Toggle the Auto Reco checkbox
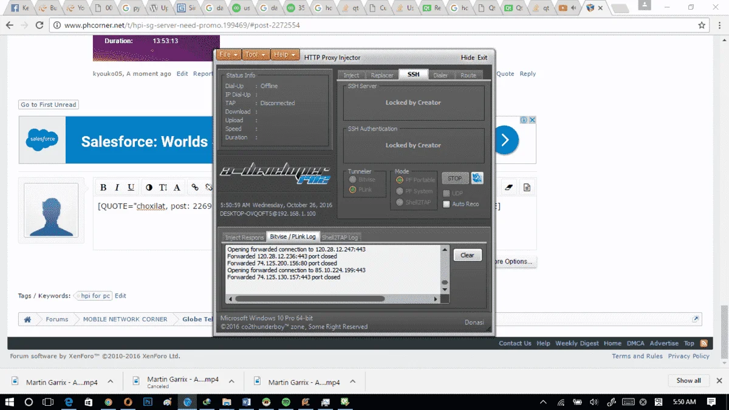This screenshot has width=729, height=410. click(x=447, y=204)
